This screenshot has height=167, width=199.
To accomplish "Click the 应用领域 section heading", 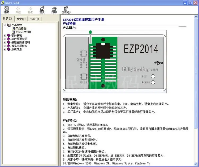I will point(70,100).
